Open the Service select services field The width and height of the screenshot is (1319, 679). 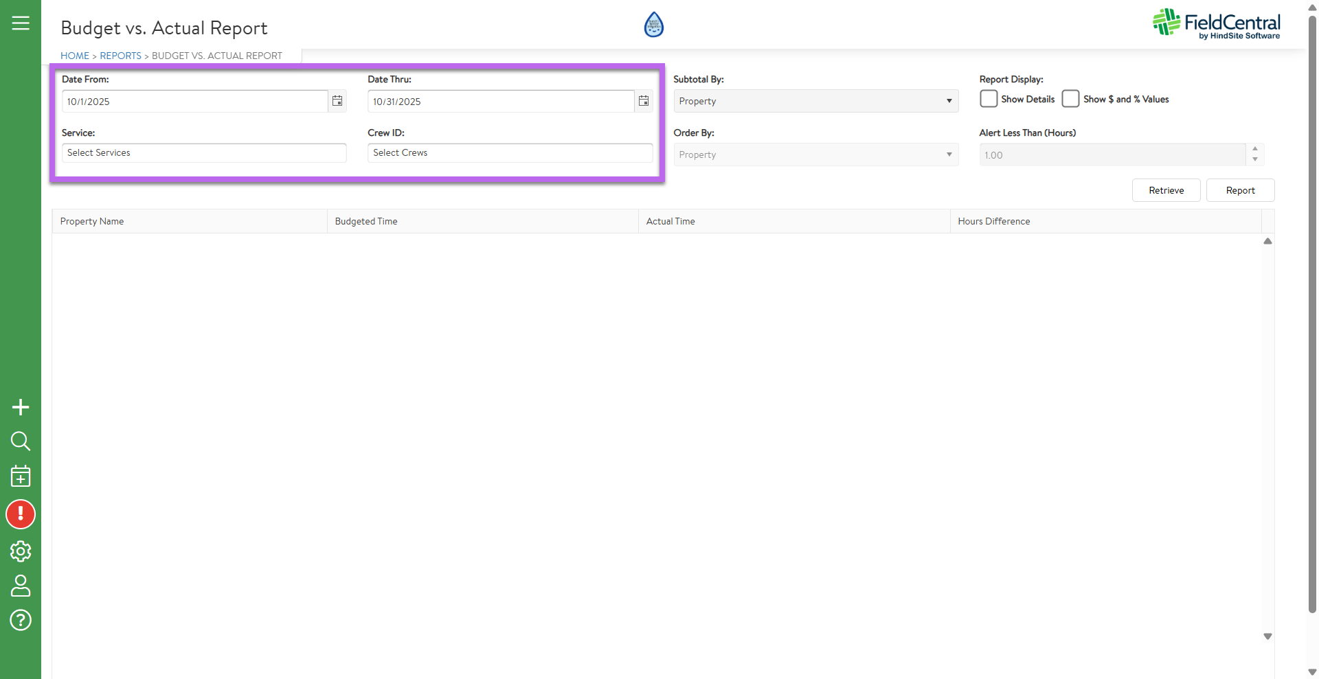(x=204, y=153)
